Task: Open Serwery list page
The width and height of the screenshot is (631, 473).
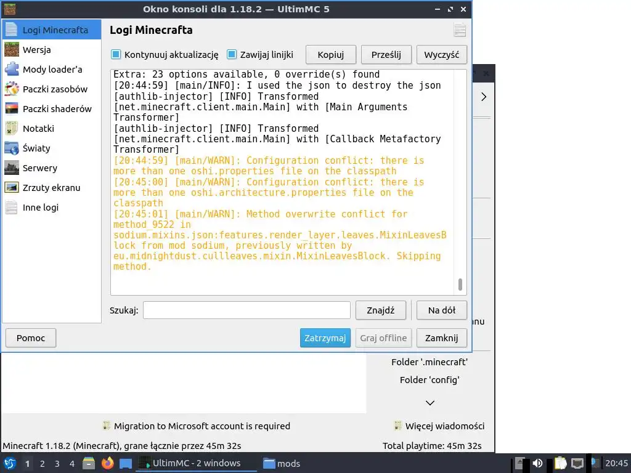Action: point(52,168)
